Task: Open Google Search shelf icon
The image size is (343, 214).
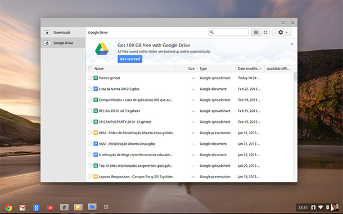Action: (x=37, y=208)
